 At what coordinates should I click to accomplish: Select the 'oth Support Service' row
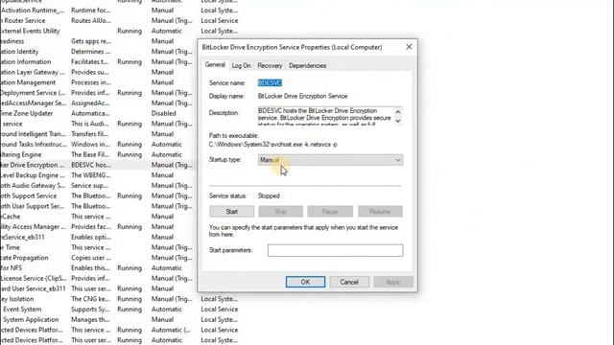99,195
